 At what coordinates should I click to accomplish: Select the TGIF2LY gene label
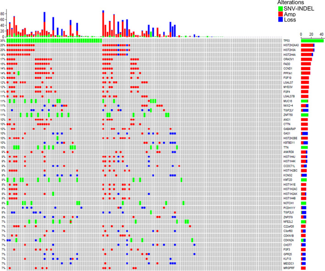288,111
